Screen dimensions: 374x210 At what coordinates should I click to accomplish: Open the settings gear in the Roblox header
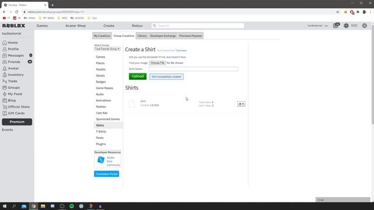pyautogui.click(x=365, y=26)
